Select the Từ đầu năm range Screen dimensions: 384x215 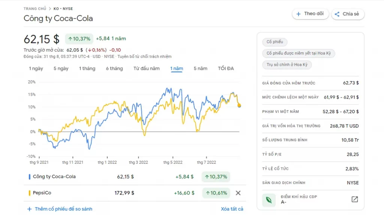147,69
